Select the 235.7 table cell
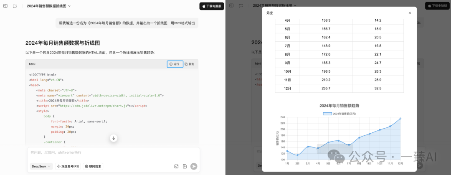 tap(326, 89)
